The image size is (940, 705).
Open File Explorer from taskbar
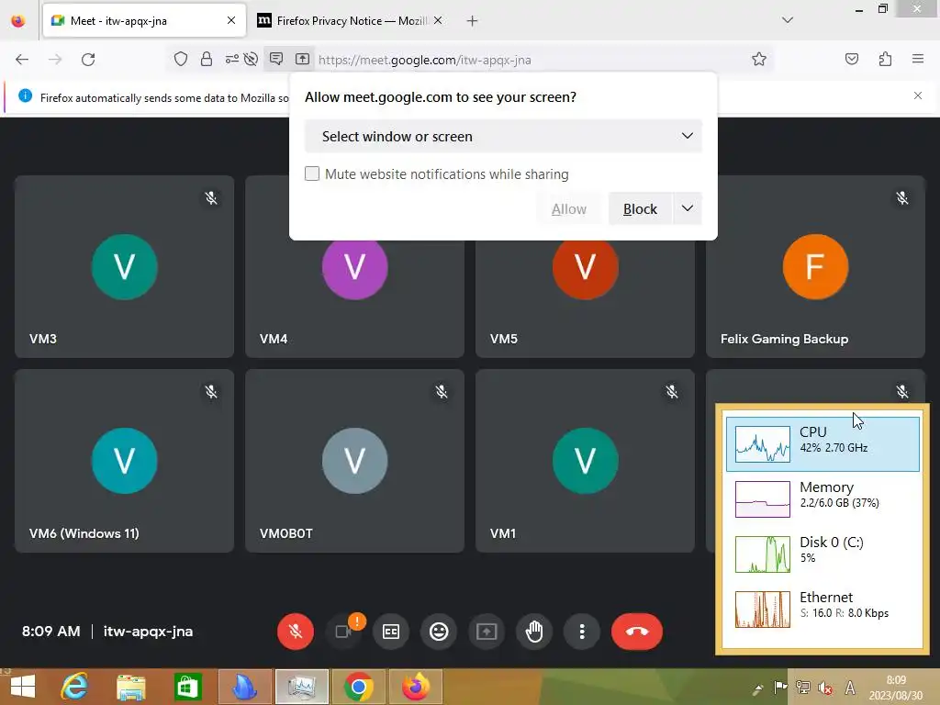(x=130, y=687)
